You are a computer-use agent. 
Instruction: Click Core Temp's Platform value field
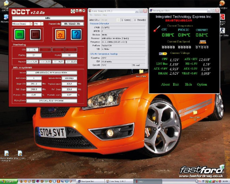(123, 46)
